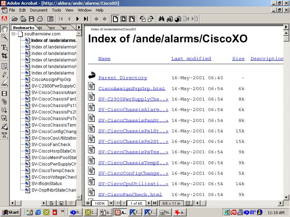The image size is (290, 217).
Task: Click the next page arrow in status bar
Action: (149, 203)
